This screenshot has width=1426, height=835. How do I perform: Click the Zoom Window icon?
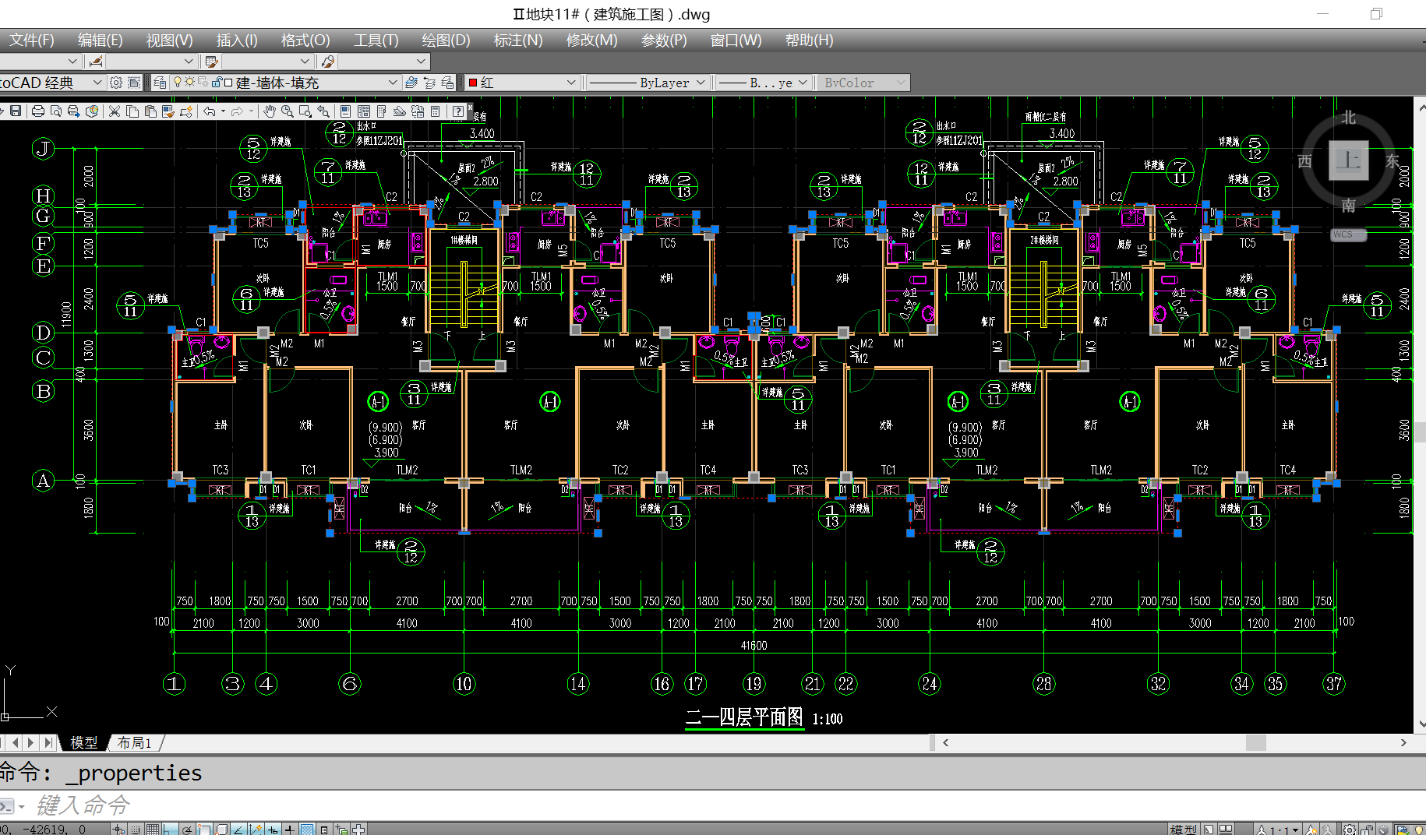coord(305,111)
